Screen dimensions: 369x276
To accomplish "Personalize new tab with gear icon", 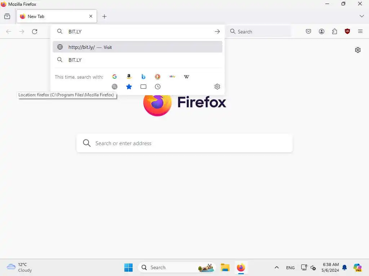I will (358, 50).
